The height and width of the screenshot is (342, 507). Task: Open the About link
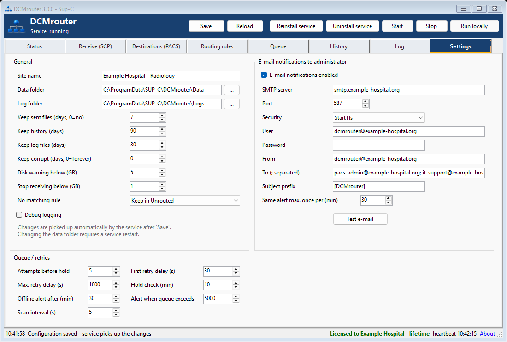pyautogui.click(x=487, y=334)
